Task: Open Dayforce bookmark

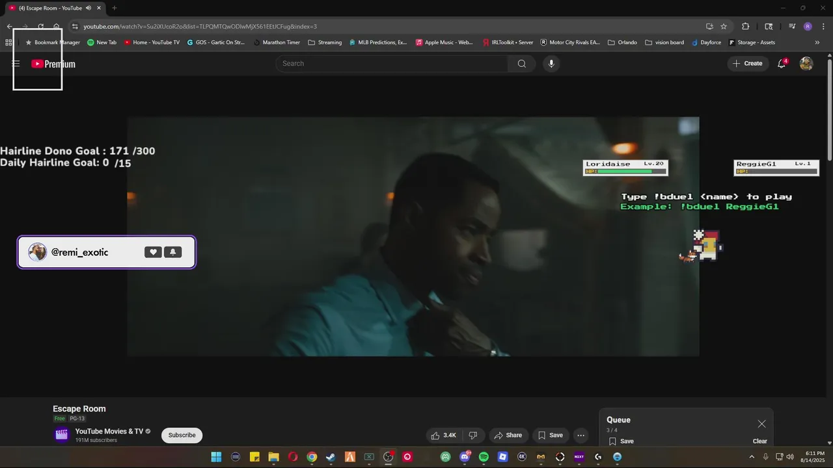Action: pyautogui.click(x=706, y=42)
